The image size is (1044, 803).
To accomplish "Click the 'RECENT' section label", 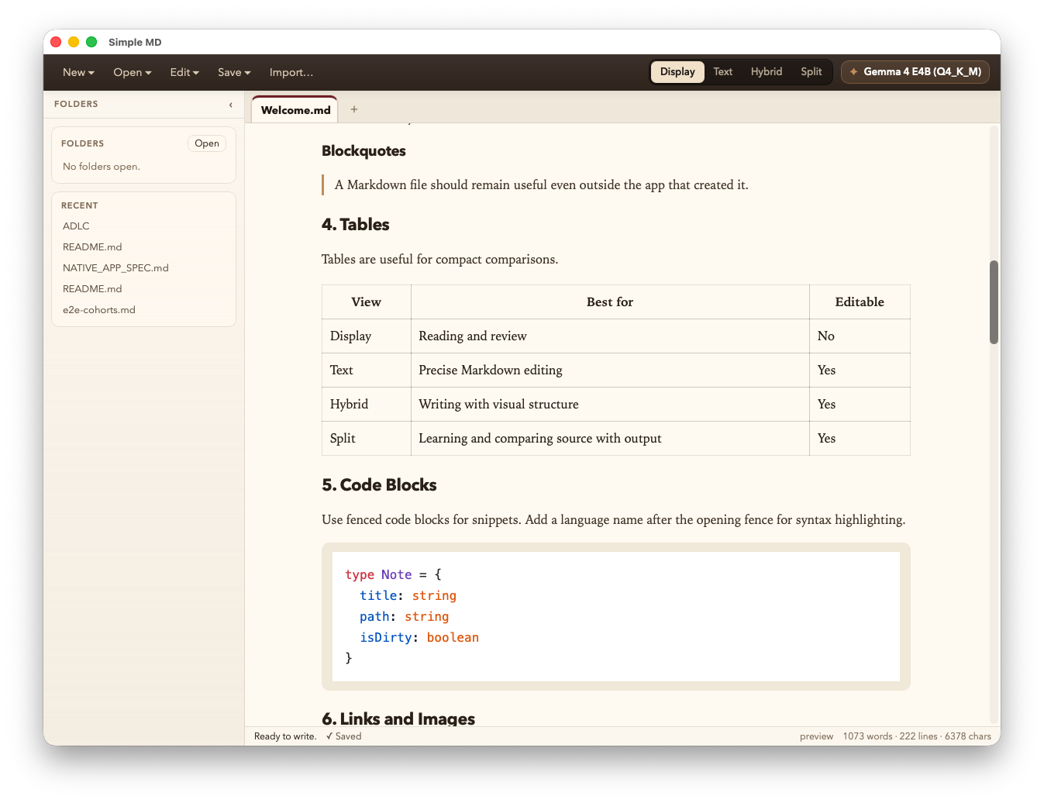I will coord(80,205).
